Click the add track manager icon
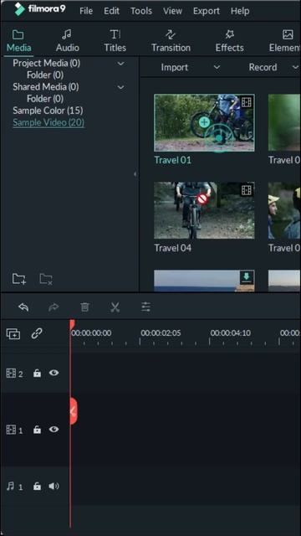This screenshot has width=301, height=536. coord(13,333)
